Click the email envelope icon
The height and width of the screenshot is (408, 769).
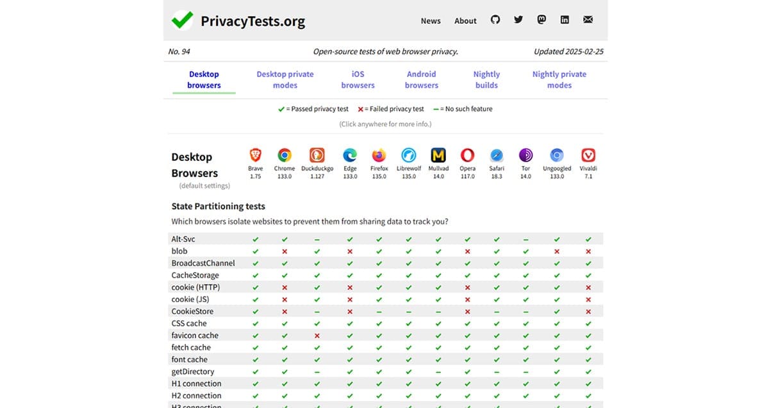pyautogui.click(x=588, y=20)
